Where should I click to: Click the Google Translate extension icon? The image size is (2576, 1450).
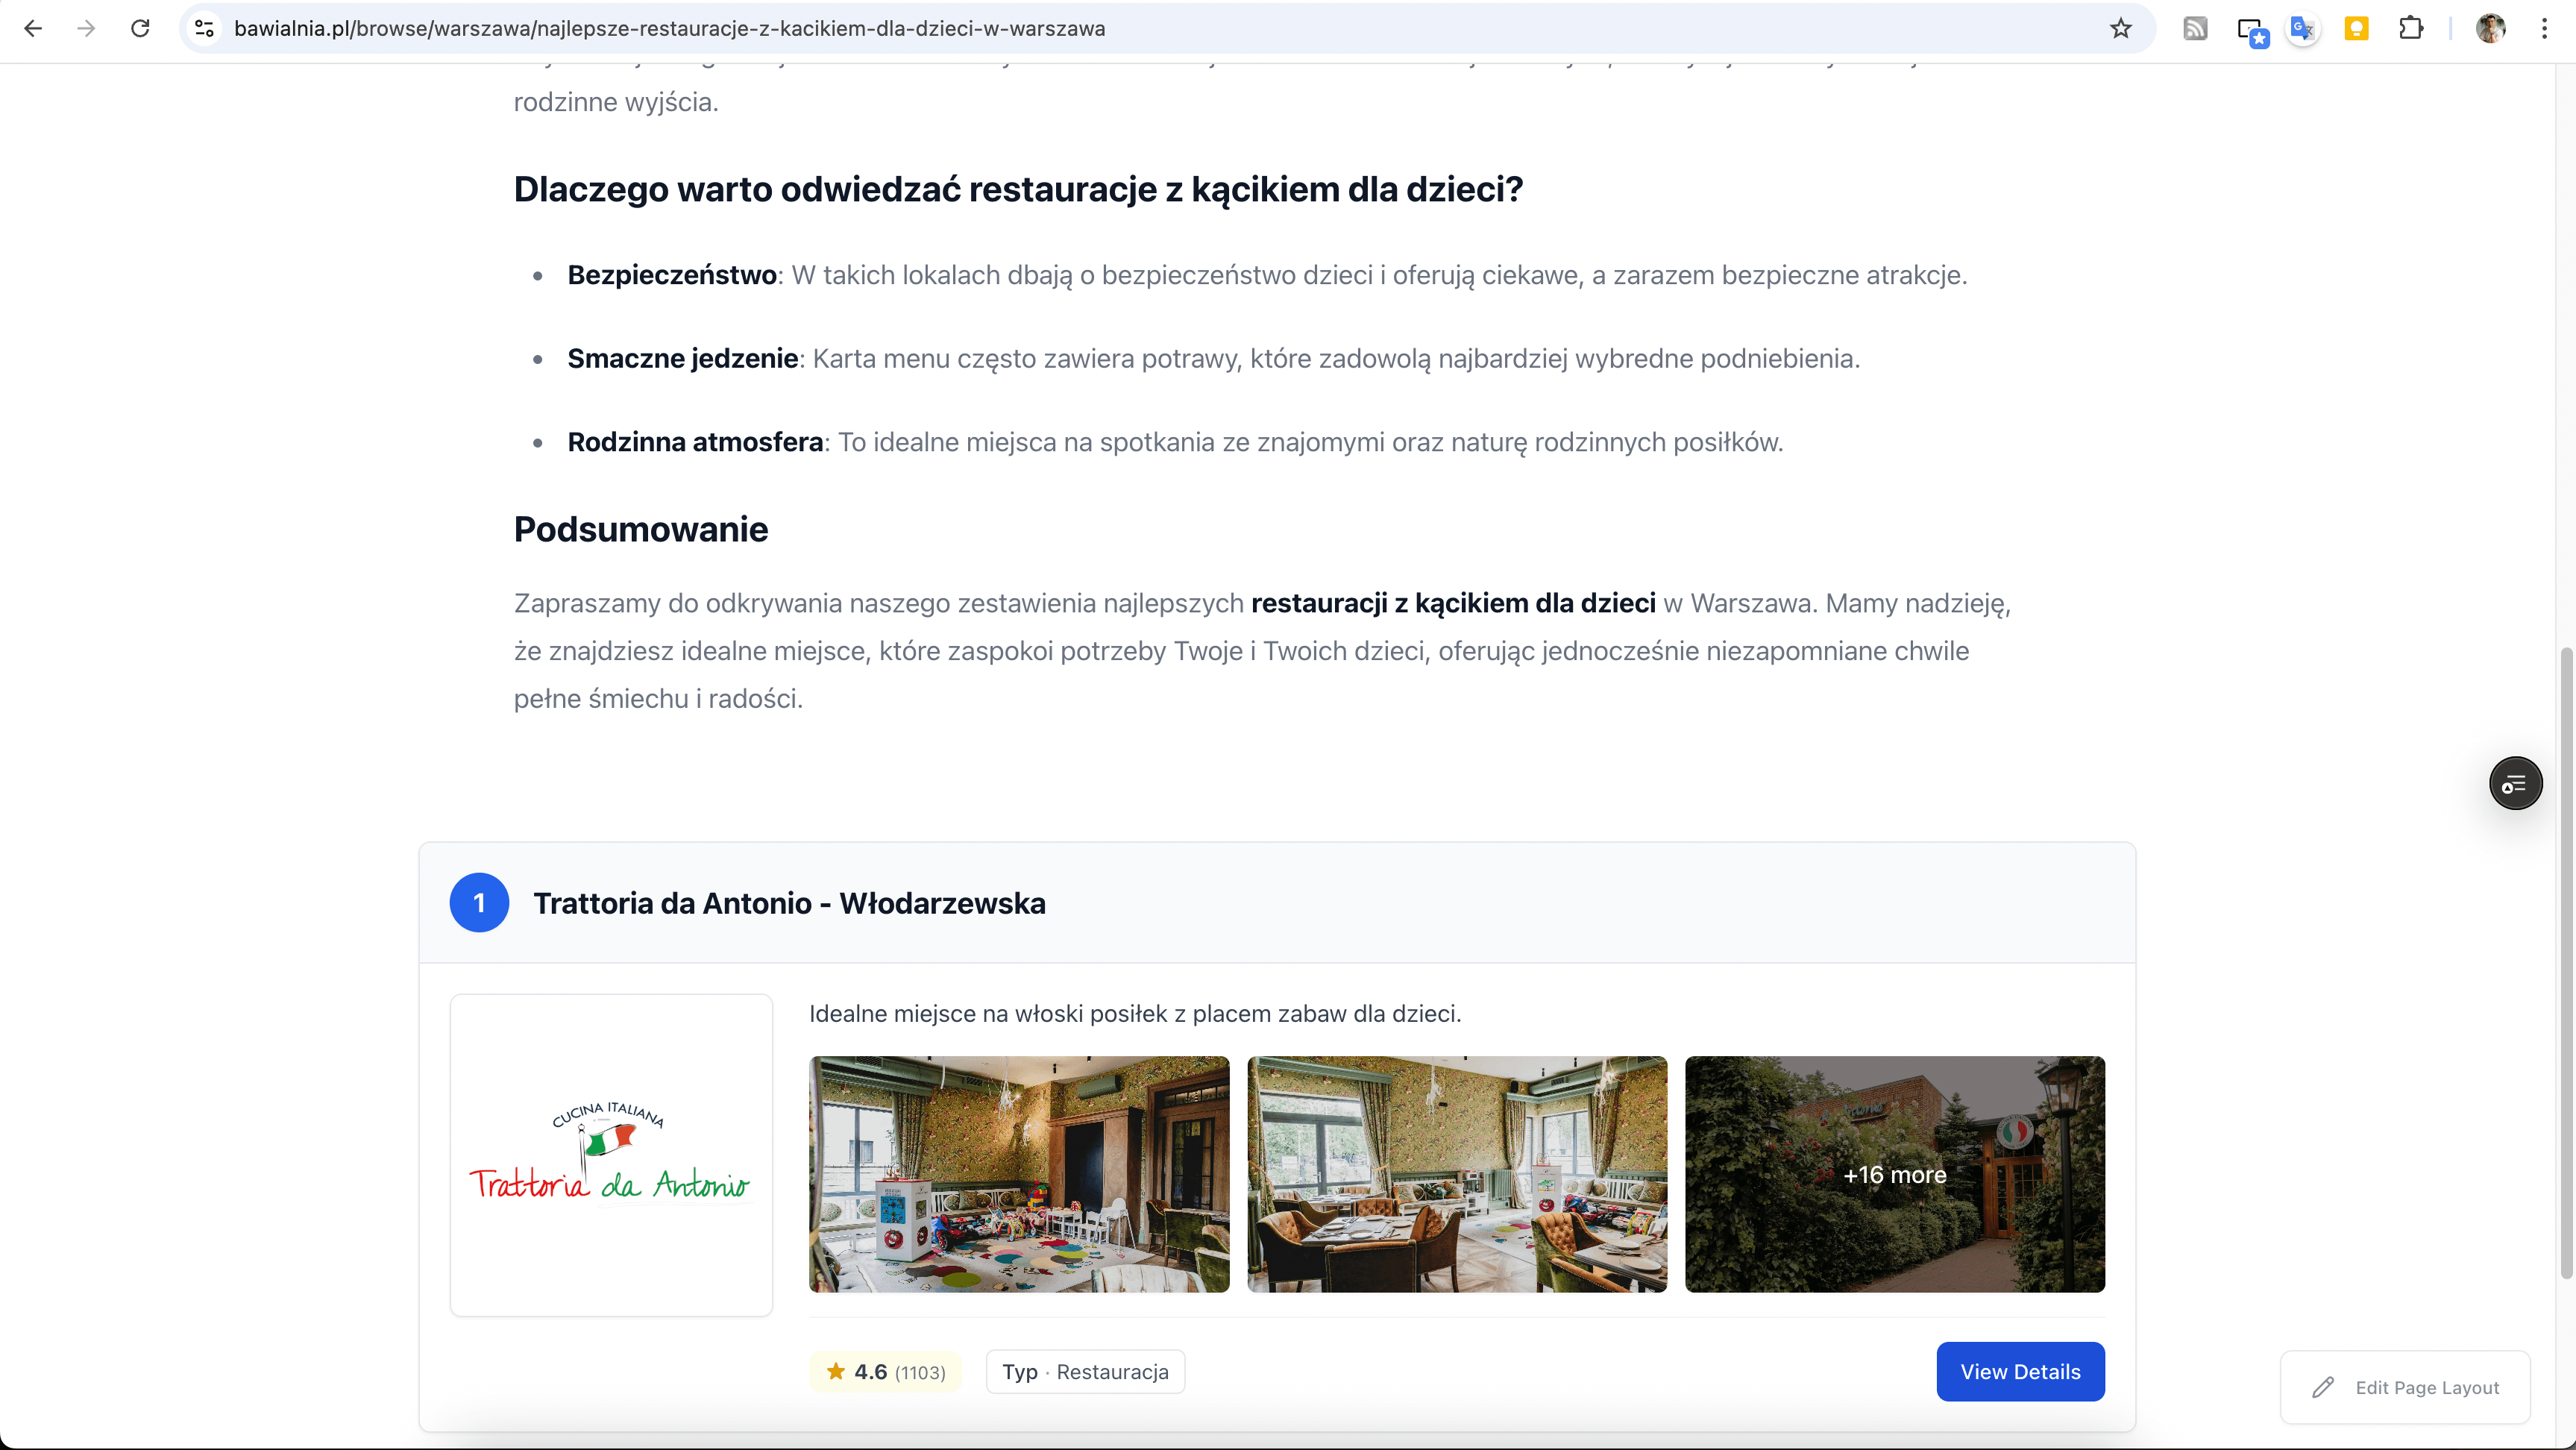(2302, 28)
